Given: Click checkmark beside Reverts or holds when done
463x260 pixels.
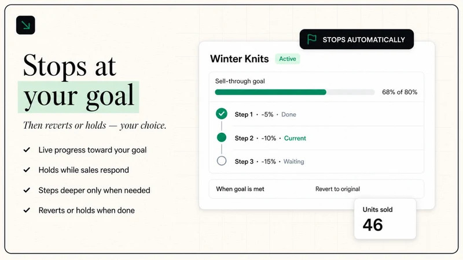Looking at the screenshot, I should click(x=27, y=210).
